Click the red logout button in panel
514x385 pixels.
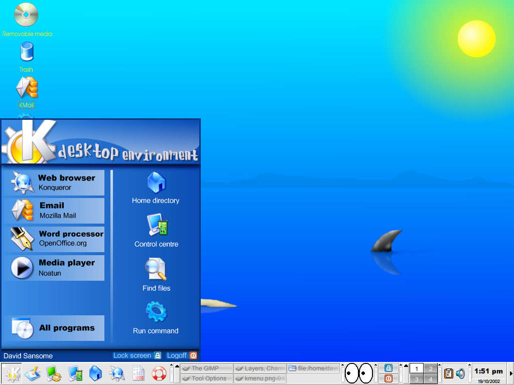(x=389, y=378)
